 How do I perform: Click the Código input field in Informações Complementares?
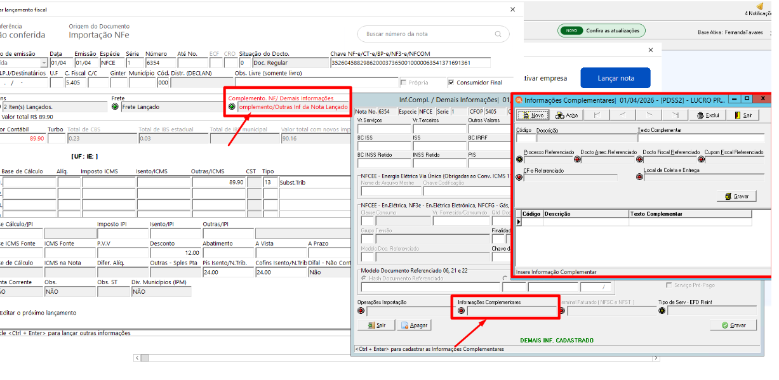525,137
